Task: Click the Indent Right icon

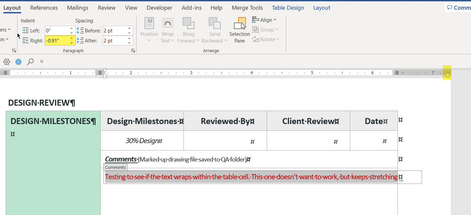Action: pyautogui.click(x=25, y=40)
